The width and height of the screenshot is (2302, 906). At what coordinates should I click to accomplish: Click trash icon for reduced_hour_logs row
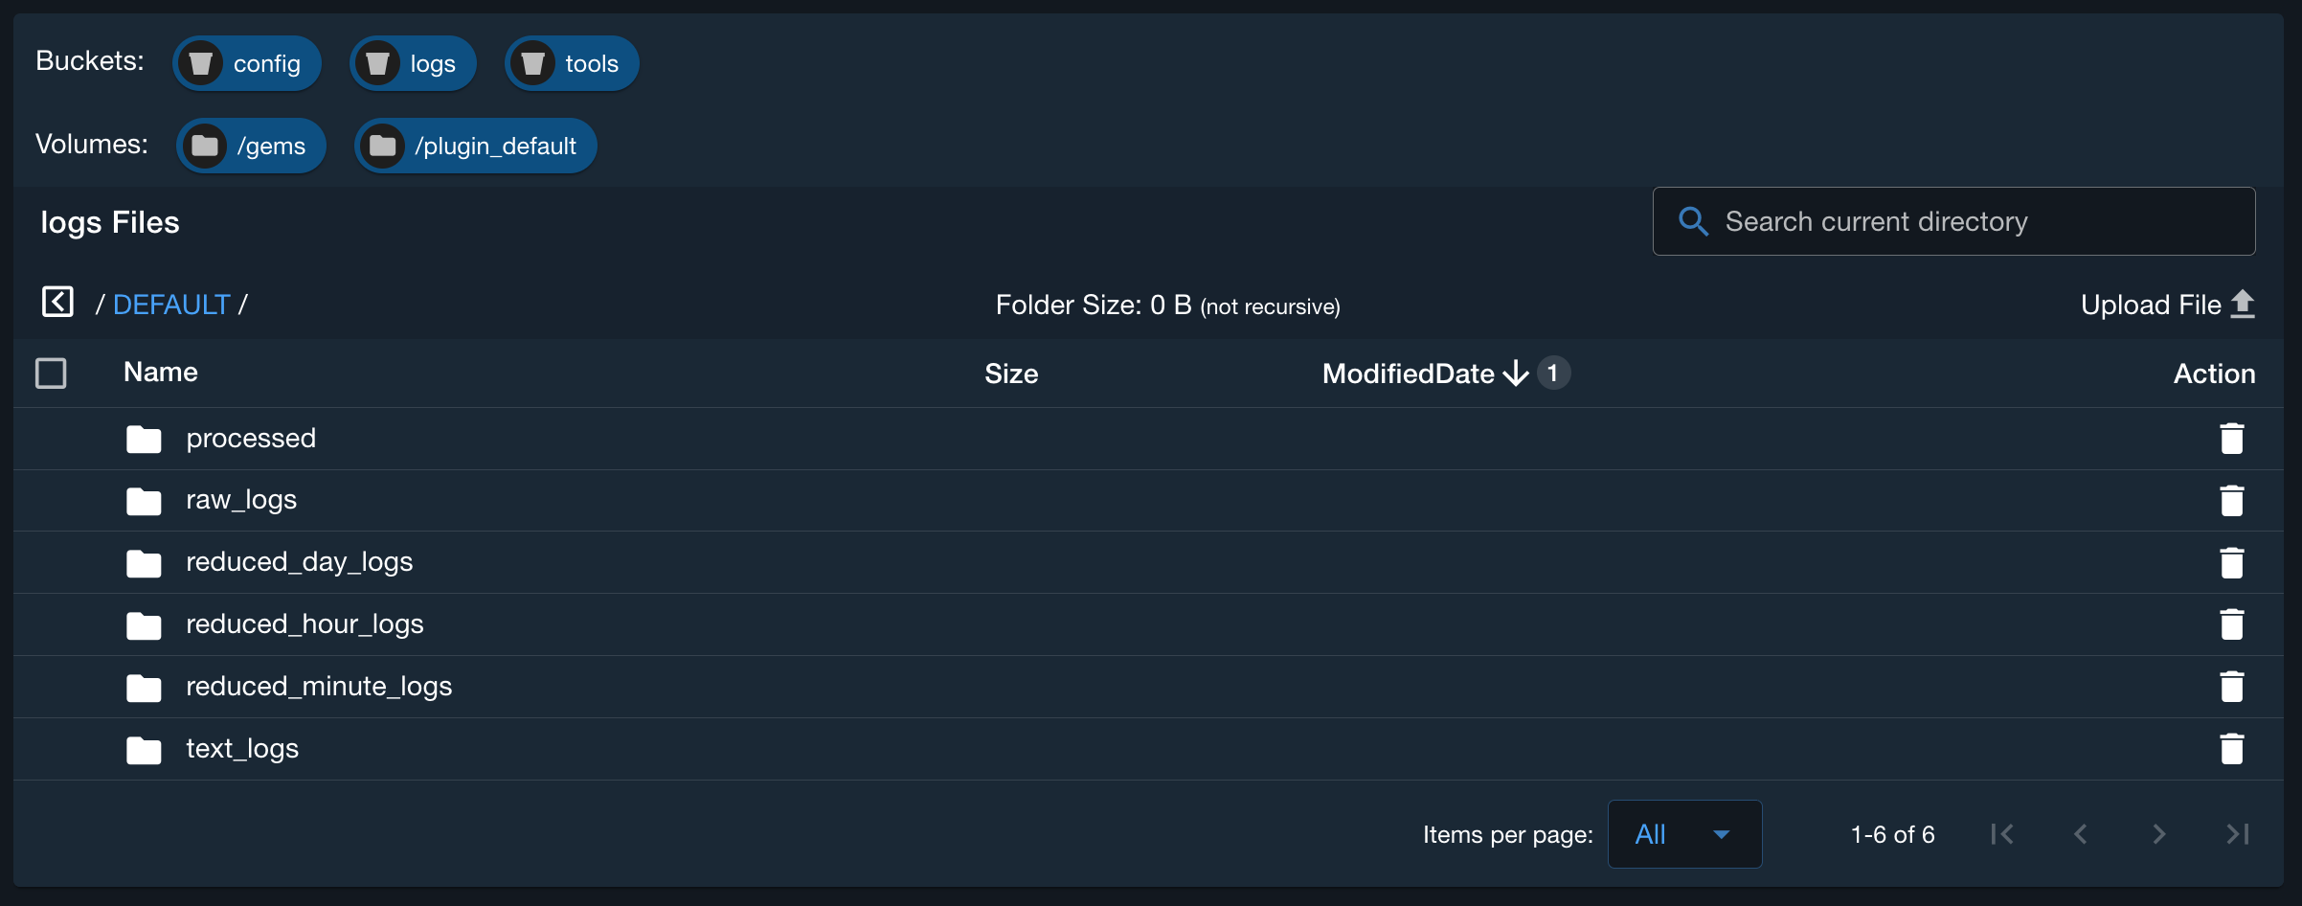[x=2231, y=624]
